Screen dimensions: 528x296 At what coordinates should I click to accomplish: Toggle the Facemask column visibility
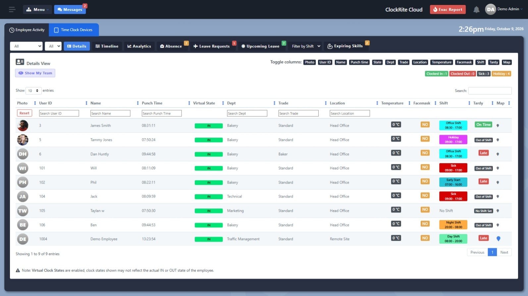[x=464, y=62]
